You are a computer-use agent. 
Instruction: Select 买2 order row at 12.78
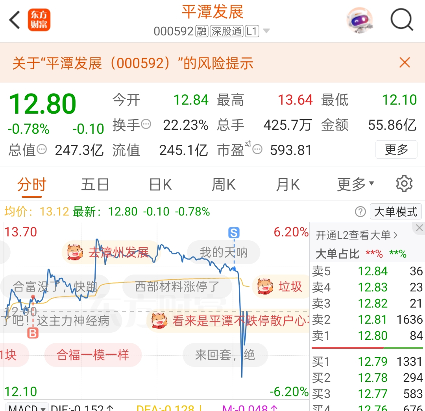(x=367, y=378)
